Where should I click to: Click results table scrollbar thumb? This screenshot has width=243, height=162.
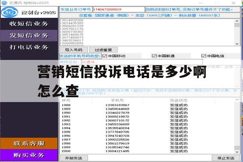click(x=237, y=148)
